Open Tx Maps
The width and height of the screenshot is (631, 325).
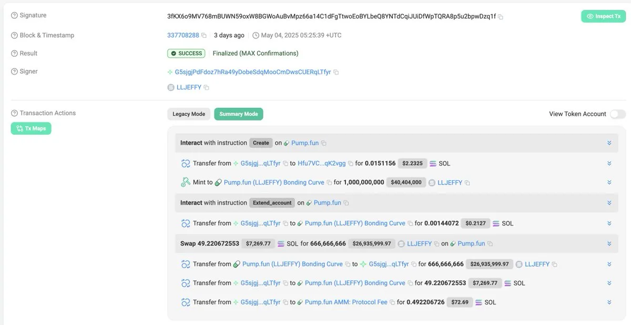31,128
